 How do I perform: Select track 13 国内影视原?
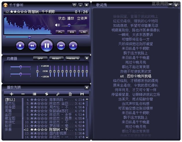55,133
